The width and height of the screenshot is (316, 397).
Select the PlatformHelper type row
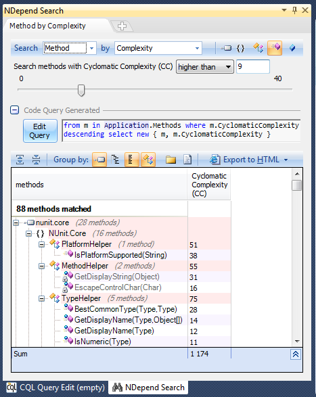coord(121,244)
